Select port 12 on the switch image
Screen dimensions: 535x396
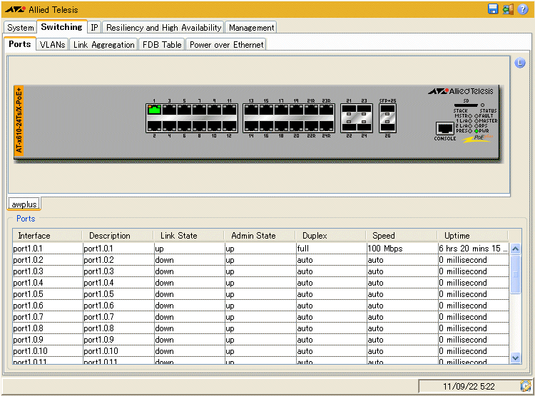click(229, 127)
